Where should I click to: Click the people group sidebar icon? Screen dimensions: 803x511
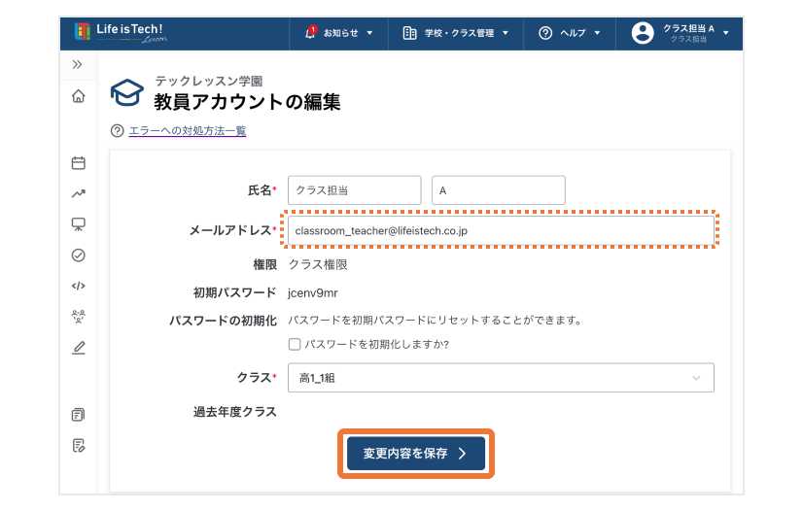pos(79,316)
